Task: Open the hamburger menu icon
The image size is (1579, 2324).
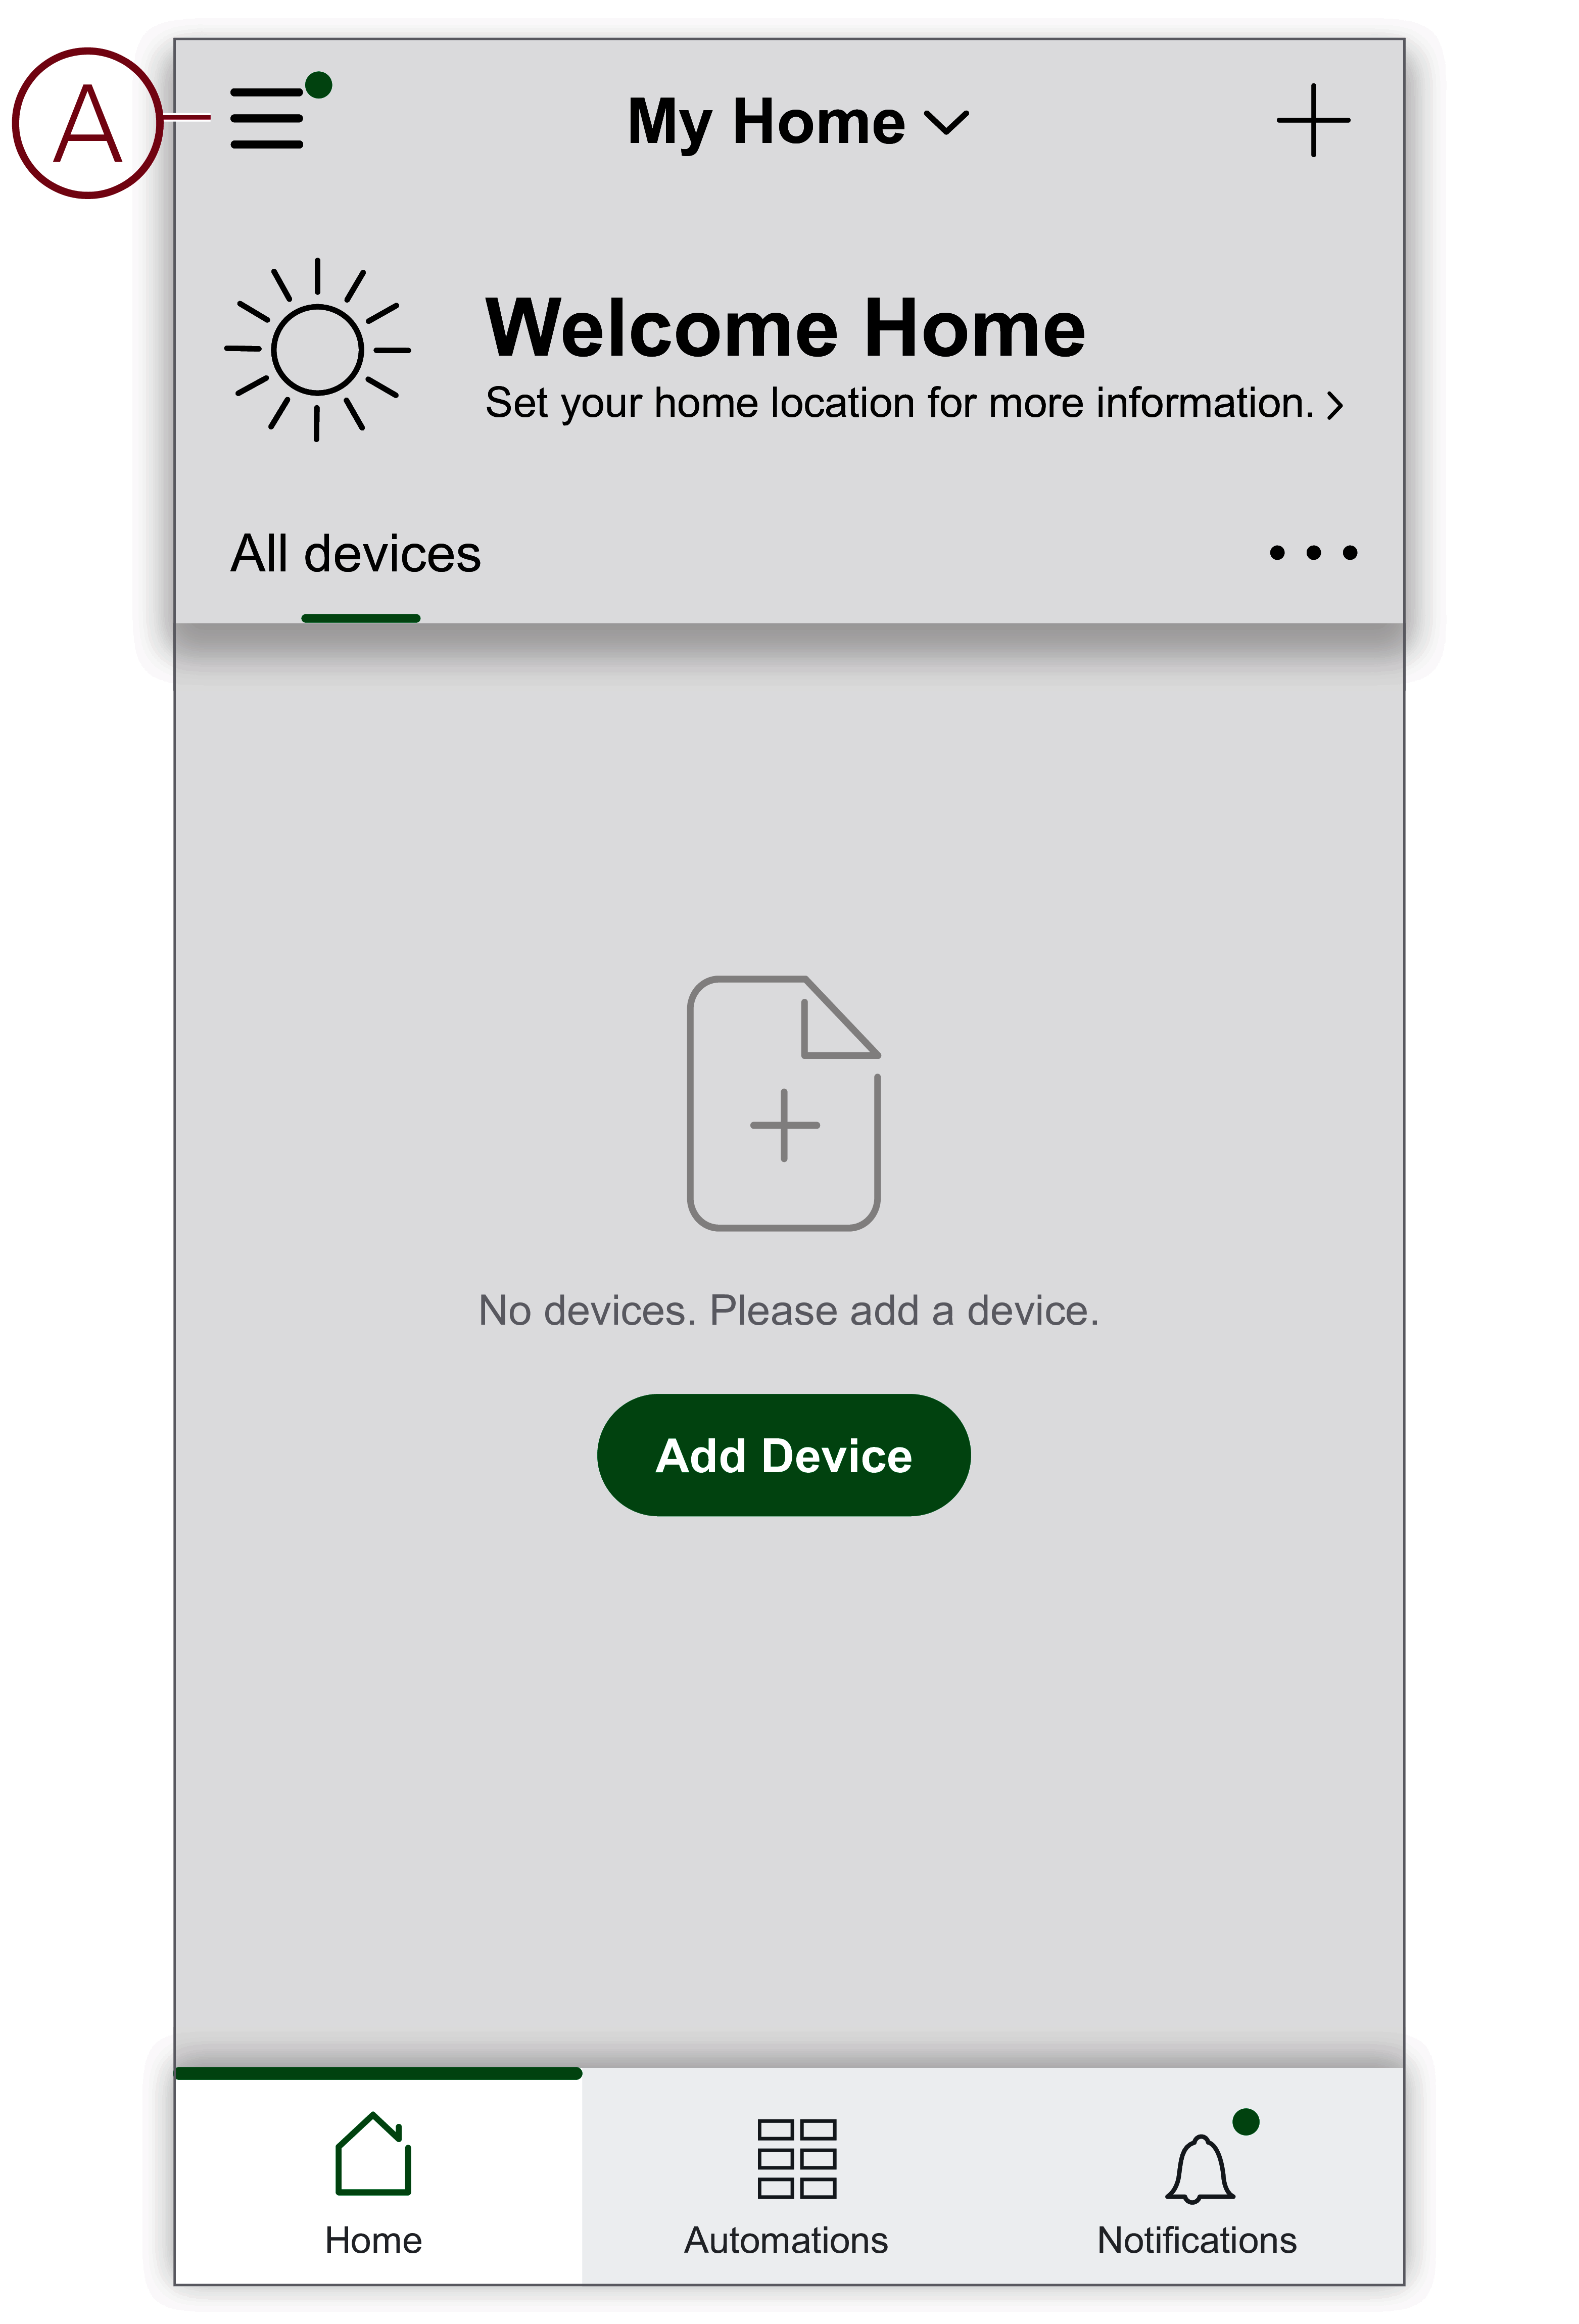Action: [266, 118]
